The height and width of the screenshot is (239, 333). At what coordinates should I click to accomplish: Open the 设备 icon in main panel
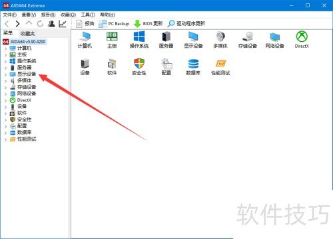[x=85, y=67]
